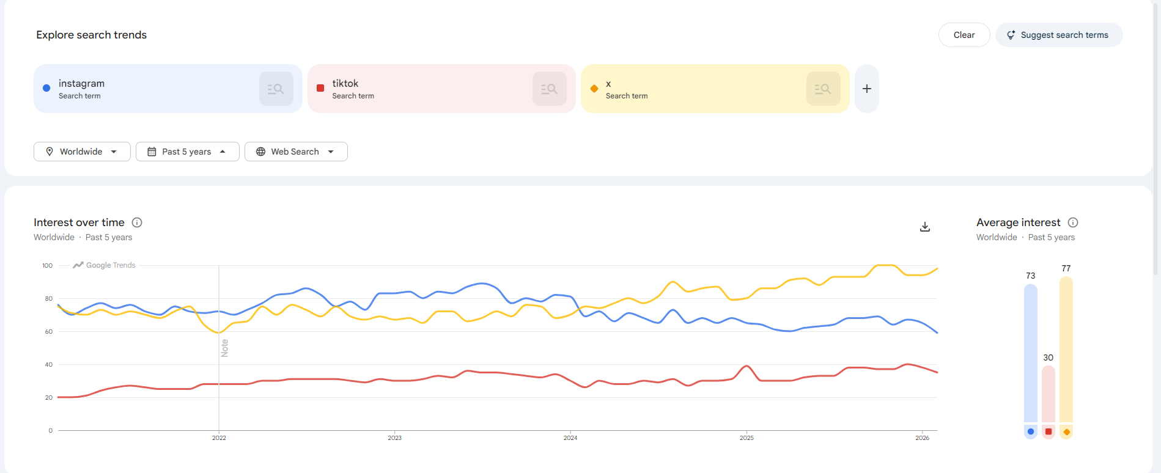1161x473 pixels.
Task: Expand the Web Search type dropdown
Action: click(296, 152)
